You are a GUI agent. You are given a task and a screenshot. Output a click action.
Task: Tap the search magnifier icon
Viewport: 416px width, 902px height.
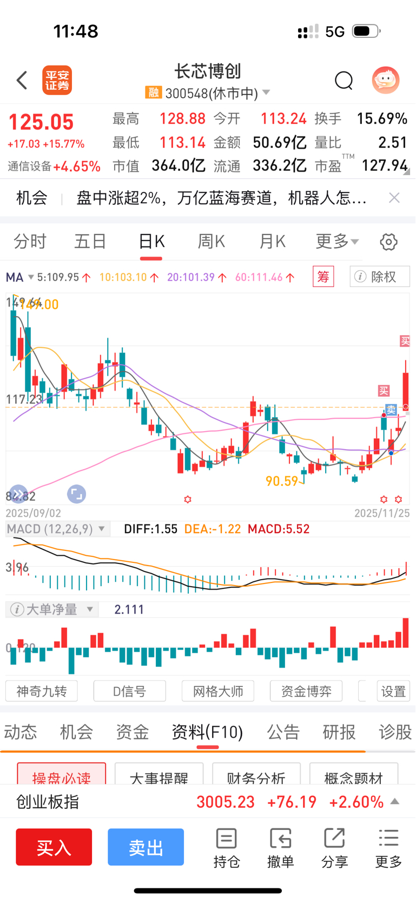pyautogui.click(x=344, y=81)
